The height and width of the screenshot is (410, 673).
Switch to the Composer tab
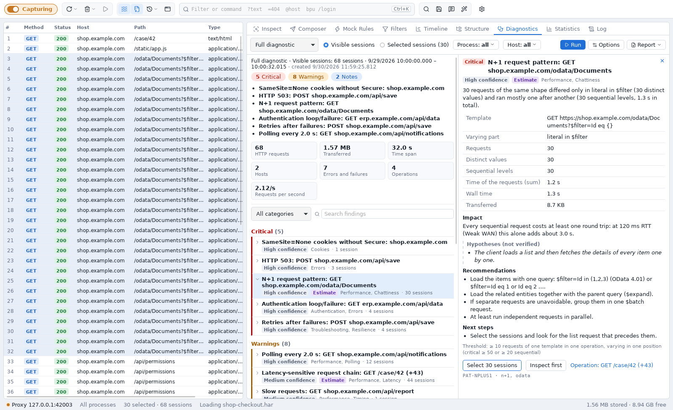pyautogui.click(x=308, y=29)
